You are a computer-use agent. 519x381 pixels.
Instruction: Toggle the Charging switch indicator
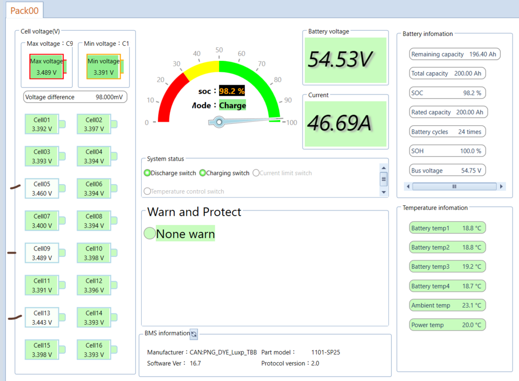[203, 173]
